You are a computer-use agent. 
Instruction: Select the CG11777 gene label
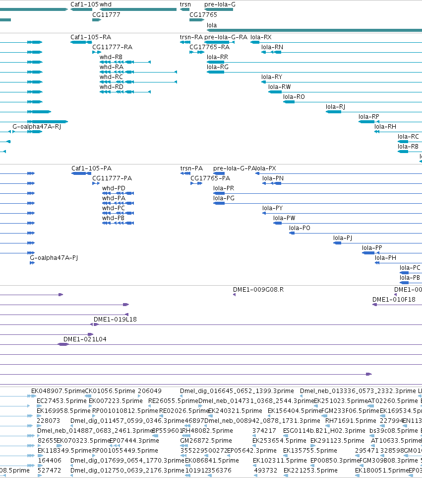[x=106, y=14]
